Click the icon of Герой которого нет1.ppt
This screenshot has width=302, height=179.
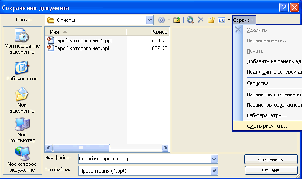(50, 40)
